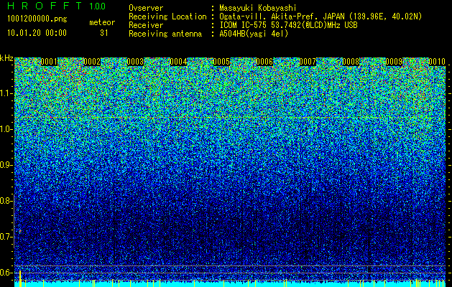
Task: Click the HROFFT 1.0.0 title text
Action: [57, 6]
